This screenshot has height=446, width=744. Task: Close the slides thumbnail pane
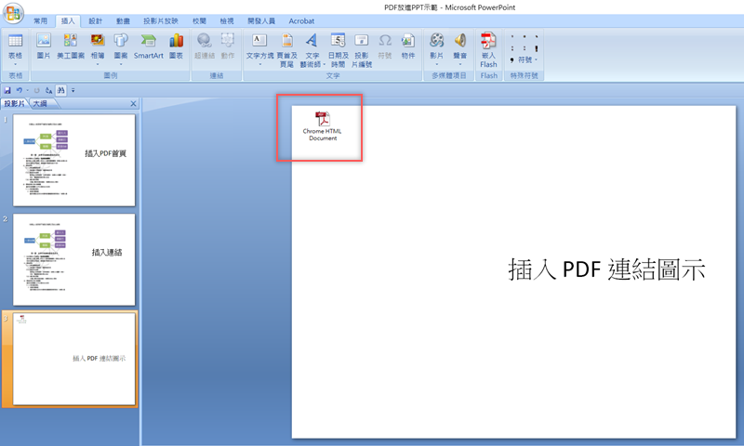[x=133, y=103]
